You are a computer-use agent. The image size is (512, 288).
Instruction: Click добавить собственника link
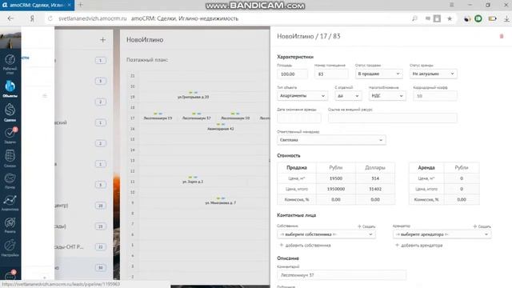[305, 246]
